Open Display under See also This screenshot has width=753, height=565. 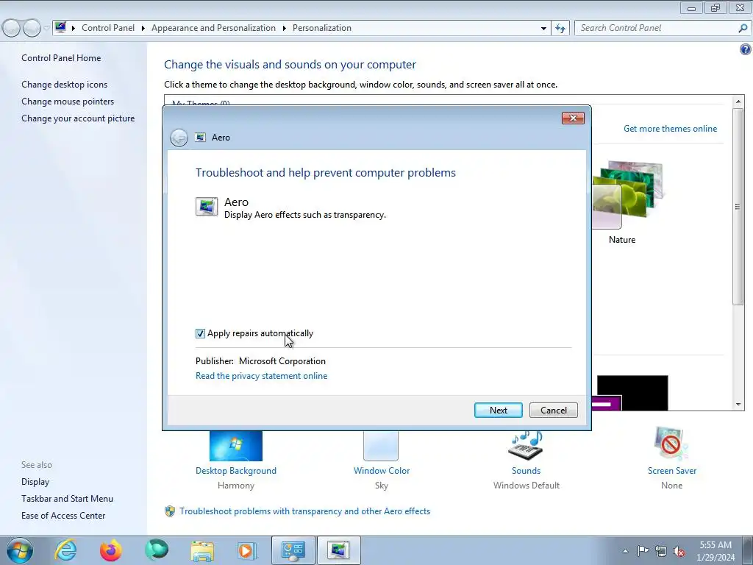[x=35, y=482]
